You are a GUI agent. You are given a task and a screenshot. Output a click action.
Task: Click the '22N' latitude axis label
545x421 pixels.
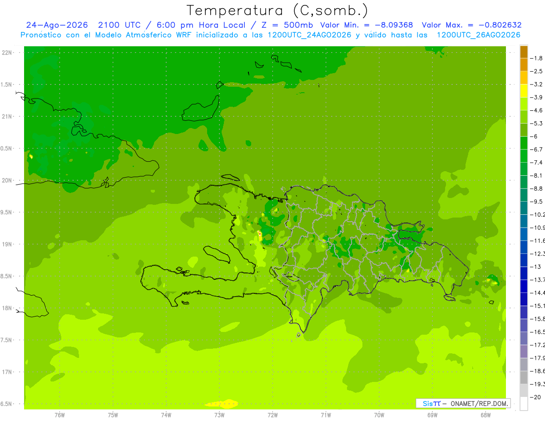pos(8,52)
